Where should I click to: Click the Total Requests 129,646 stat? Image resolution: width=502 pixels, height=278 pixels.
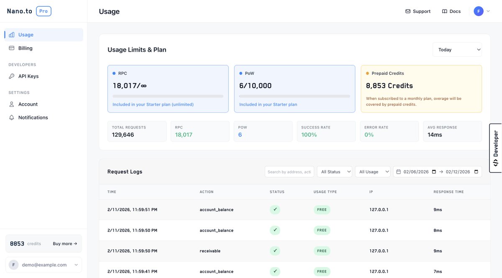pyautogui.click(x=137, y=131)
